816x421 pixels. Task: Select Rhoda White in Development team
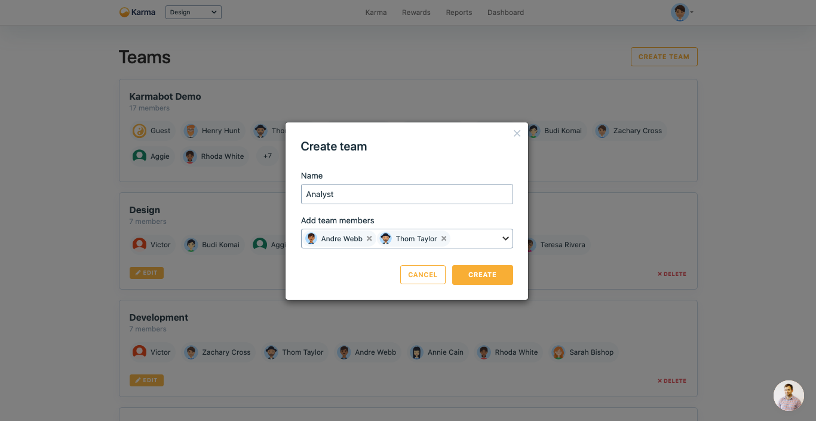pos(508,352)
